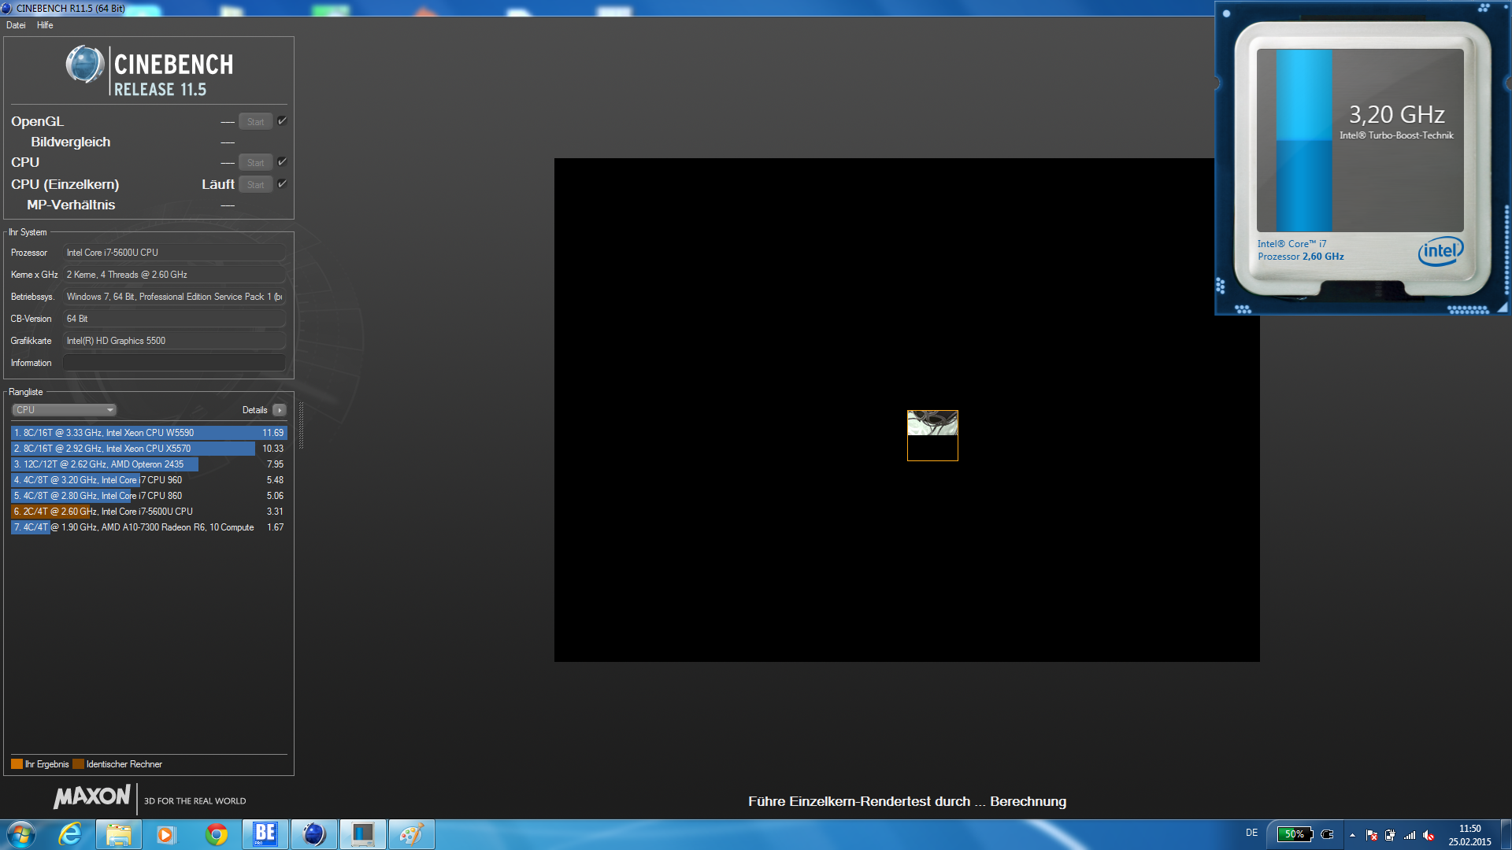Open the CPU ranking dropdown
1512x850 pixels.
click(65, 410)
